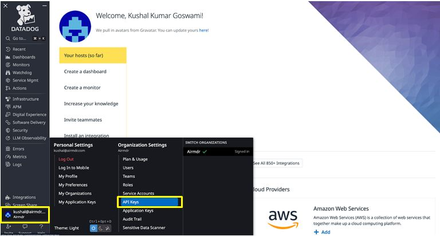Screen dimensions: 440x236
Task: Choose Log In to Mobile
Action: coord(74,168)
